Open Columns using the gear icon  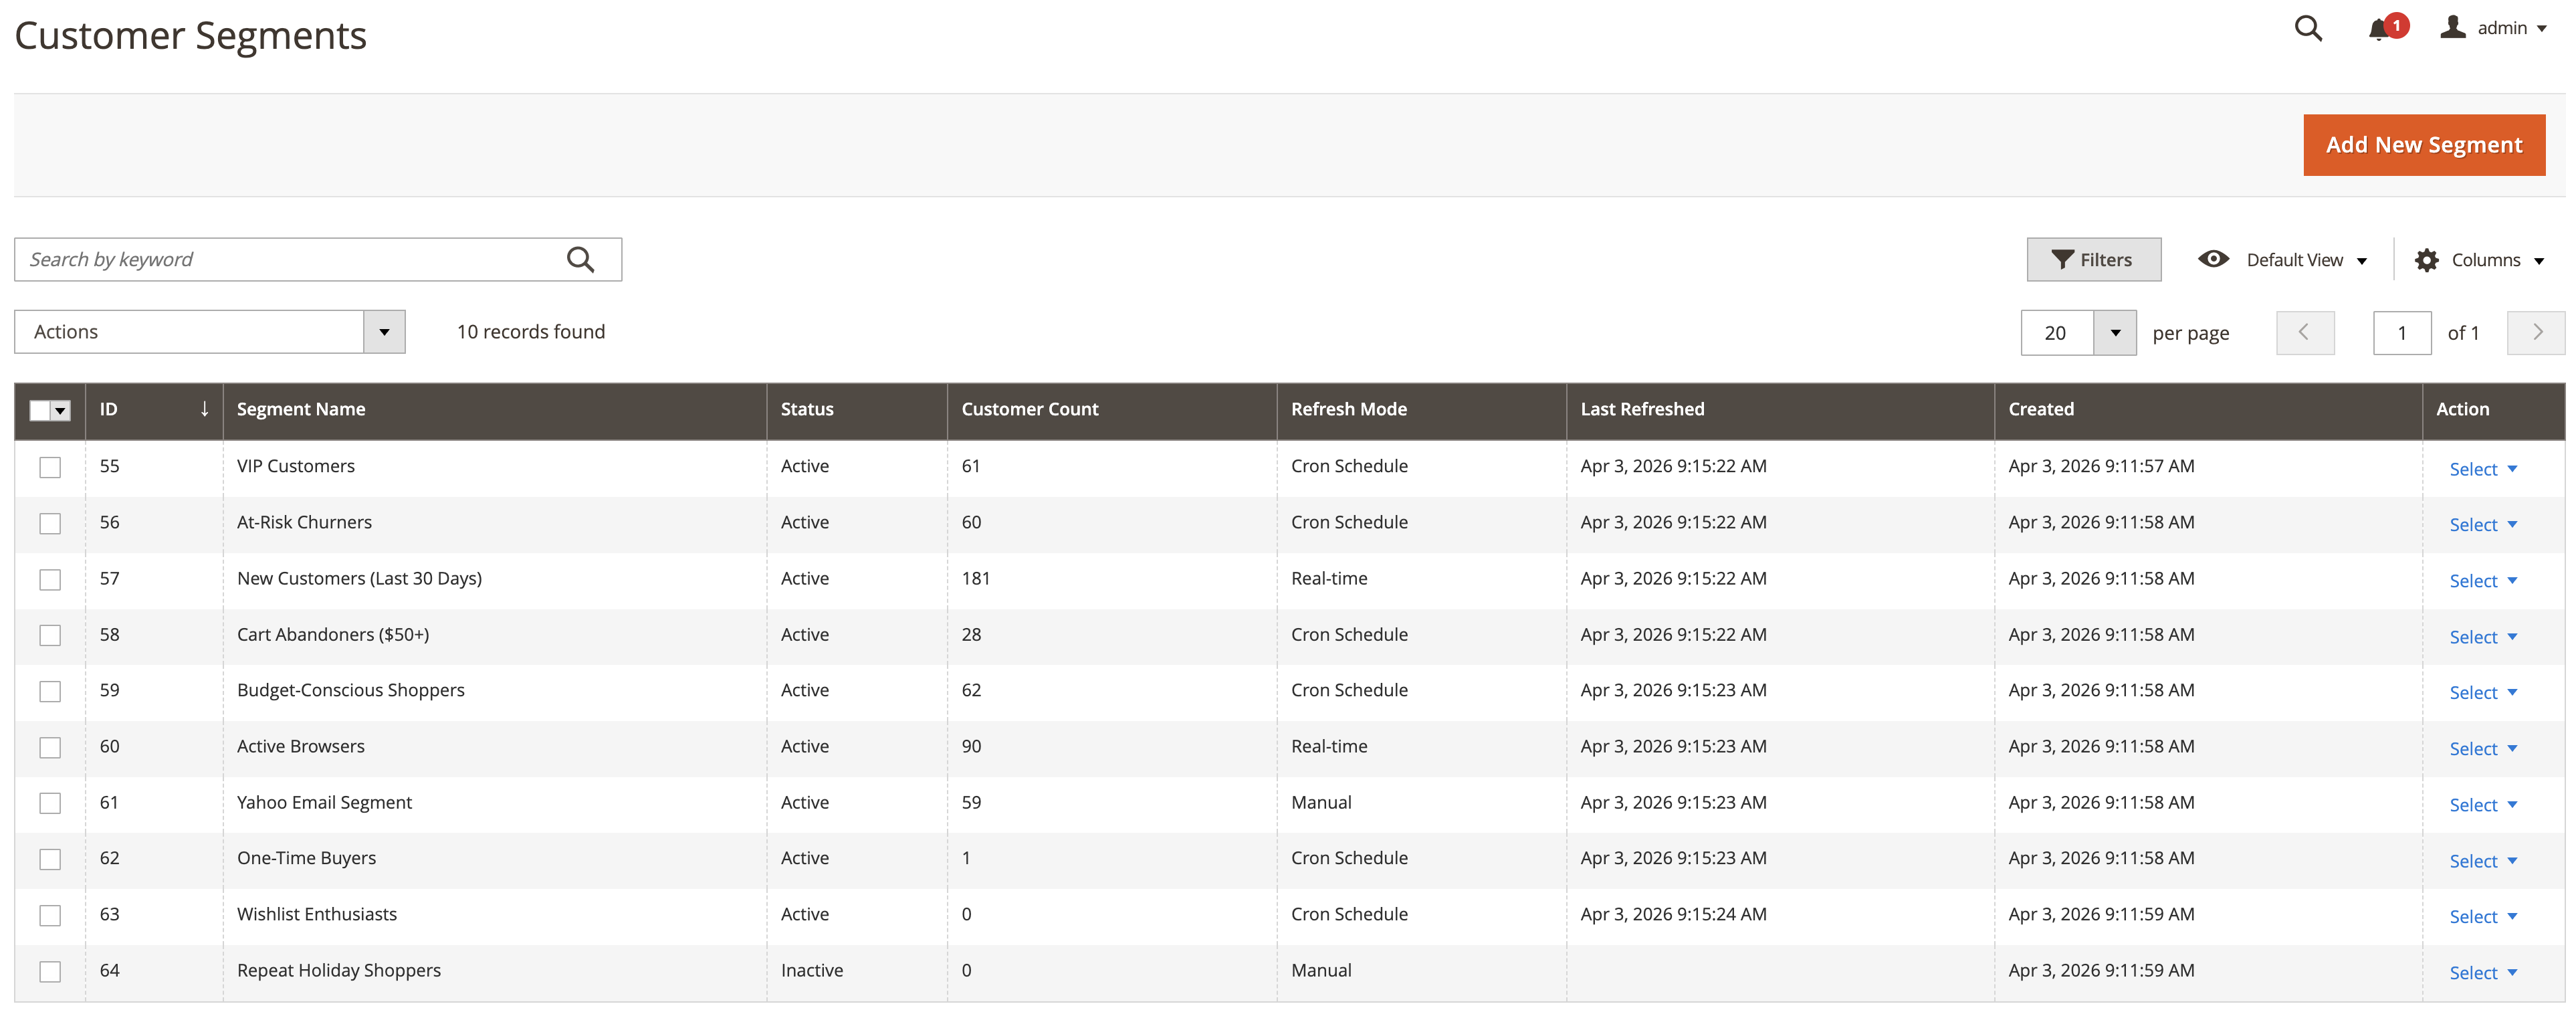click(2427, 259)
